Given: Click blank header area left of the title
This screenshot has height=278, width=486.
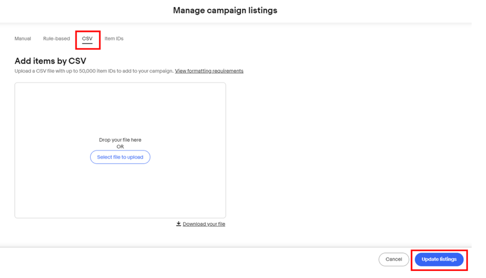Looking at the screenshot, I should coord(81,10).
